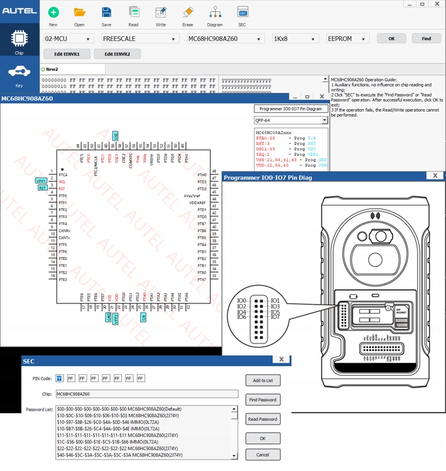Click hex row at address 00000010
446x471 pixels.
(x=156, y=87)
